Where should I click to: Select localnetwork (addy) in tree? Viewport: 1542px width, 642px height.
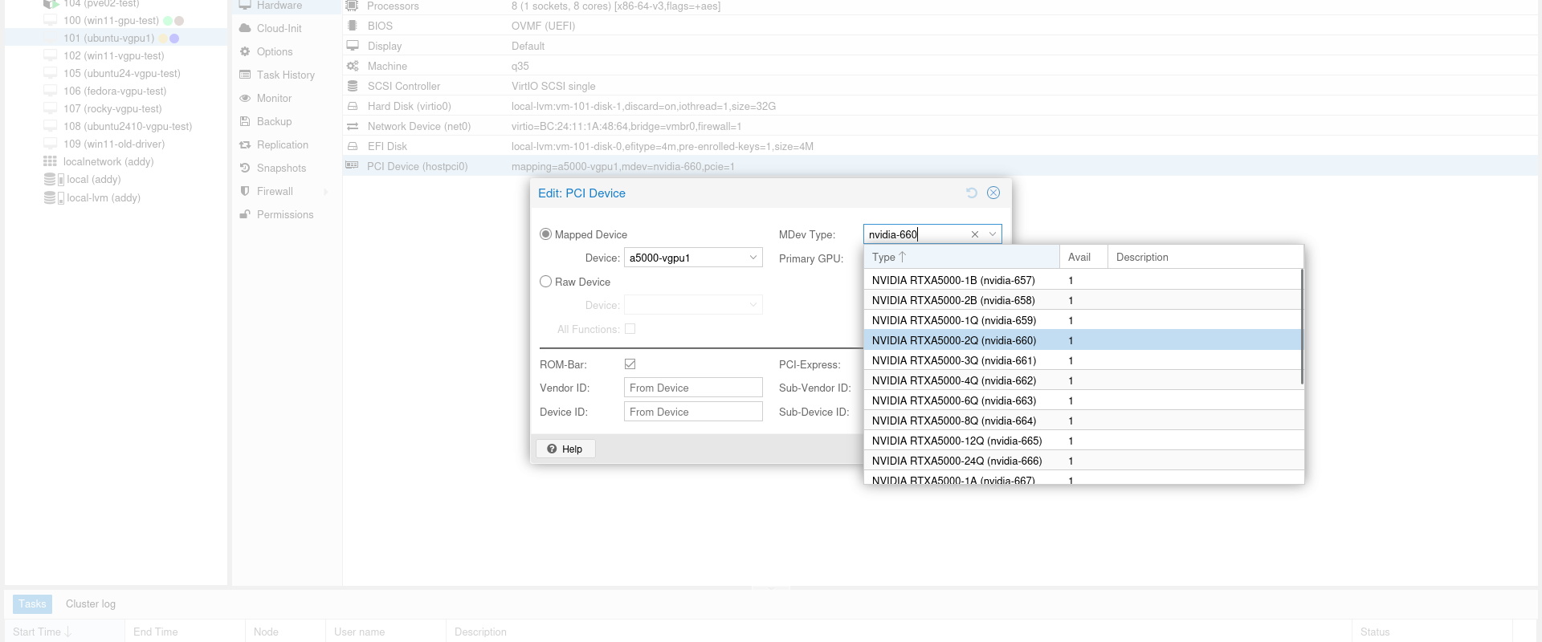116,161
